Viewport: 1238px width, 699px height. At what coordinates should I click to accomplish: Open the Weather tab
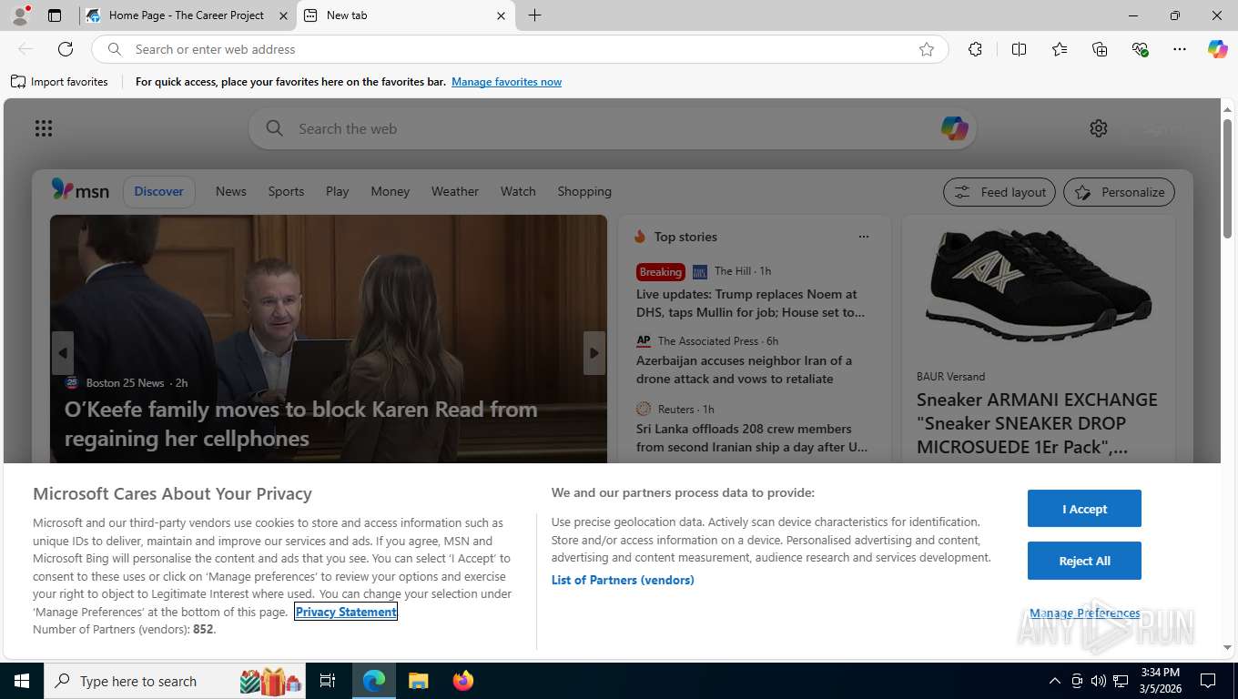(x=454, y=191)
